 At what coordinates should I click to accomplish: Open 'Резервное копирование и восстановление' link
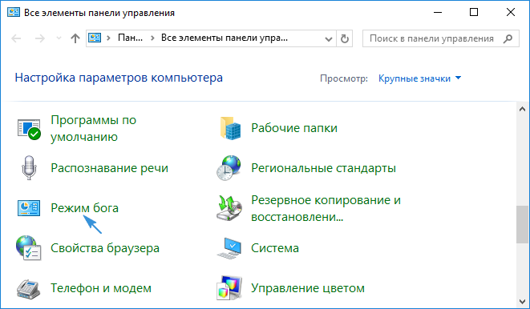click(326, 208)
